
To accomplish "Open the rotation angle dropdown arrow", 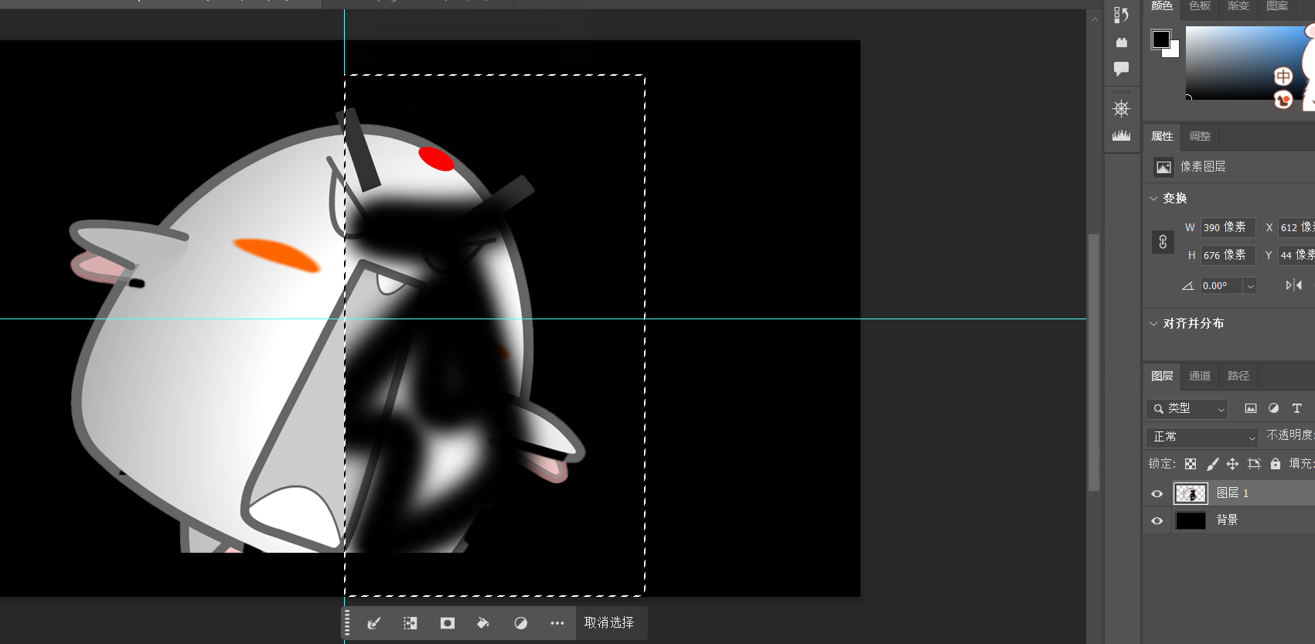I will [x=1250, y=286].
